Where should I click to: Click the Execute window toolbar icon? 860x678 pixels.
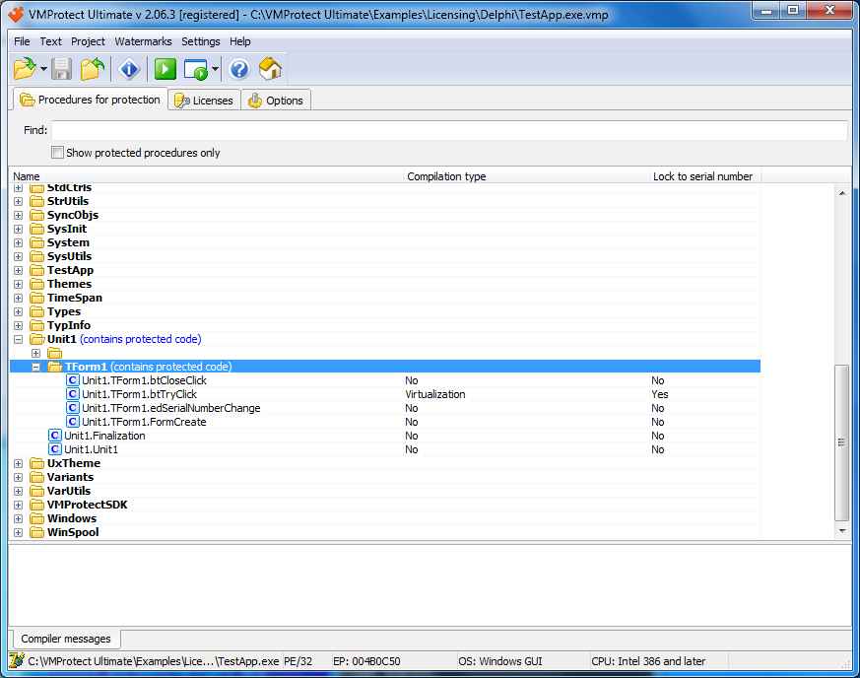coord(196,69)
